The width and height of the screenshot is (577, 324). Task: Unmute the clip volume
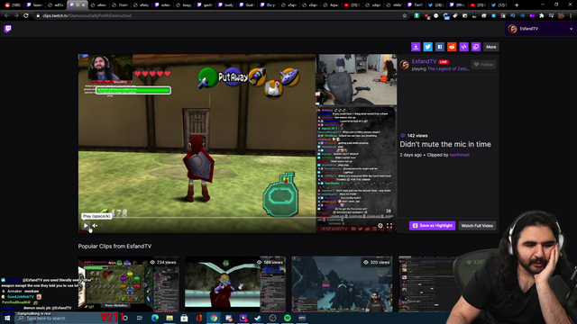pyautogui.click(x=95, y=226)
